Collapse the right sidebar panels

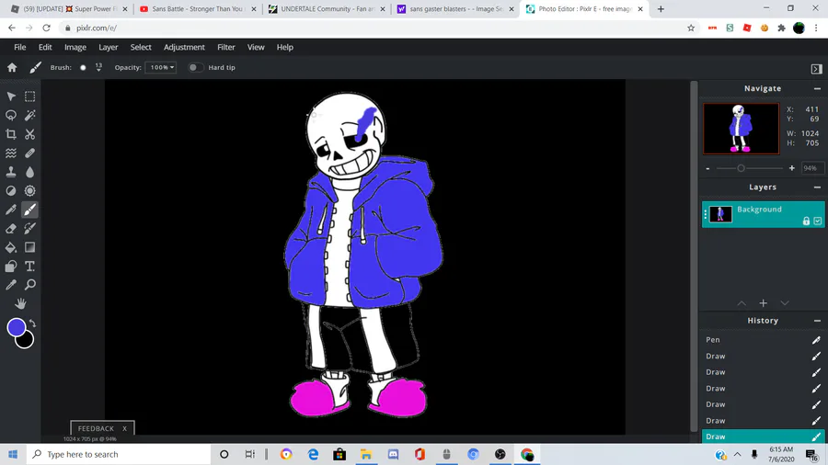(816, 69)
